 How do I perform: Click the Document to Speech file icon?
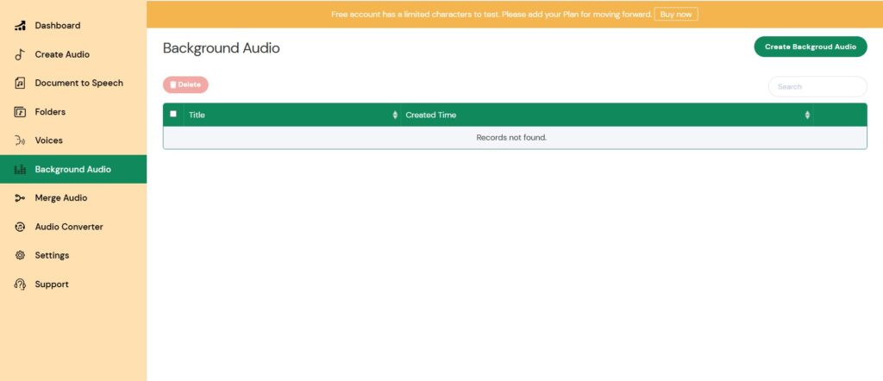pos(20,84)
